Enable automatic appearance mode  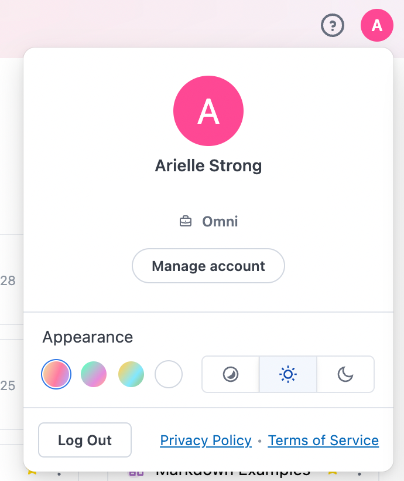tap(230, 374)
